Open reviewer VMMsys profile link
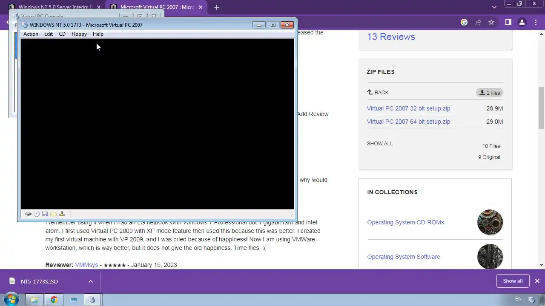Viewport: 545px width, 306px height. click(86, 265)
